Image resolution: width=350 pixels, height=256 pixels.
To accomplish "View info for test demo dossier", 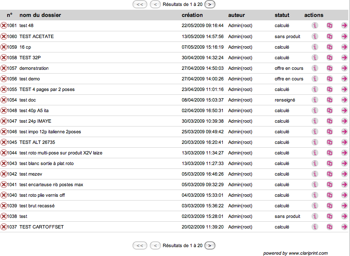I will pyautogui.click(x=315, y=79).
